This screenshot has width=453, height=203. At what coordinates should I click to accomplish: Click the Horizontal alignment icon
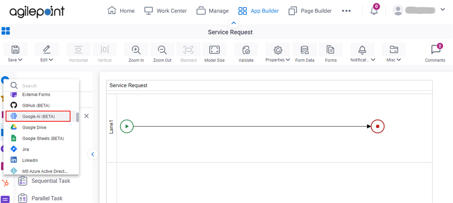pos(79,50)
